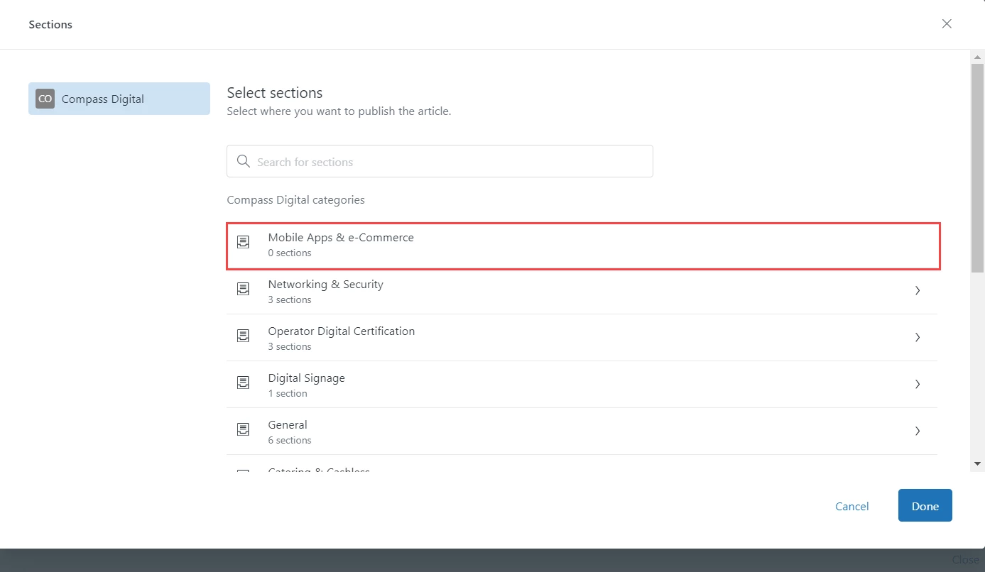Select Compass Digital in sidebar
Image resolution: width=985 pixels, height=572 pixels.
point(119,99)
